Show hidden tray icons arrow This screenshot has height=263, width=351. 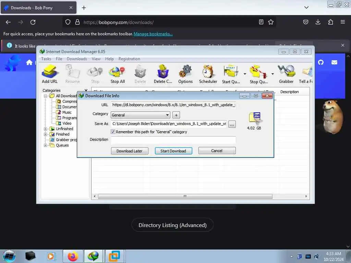pyautogui.click(x=291, y=256)
